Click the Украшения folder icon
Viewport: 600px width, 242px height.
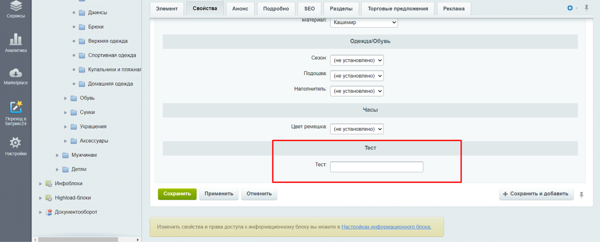pyautogui.click(x=74, y=126)
